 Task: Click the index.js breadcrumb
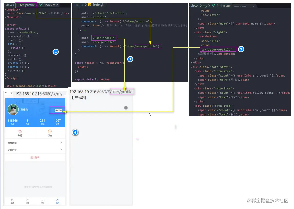click(x=99, y=5)
